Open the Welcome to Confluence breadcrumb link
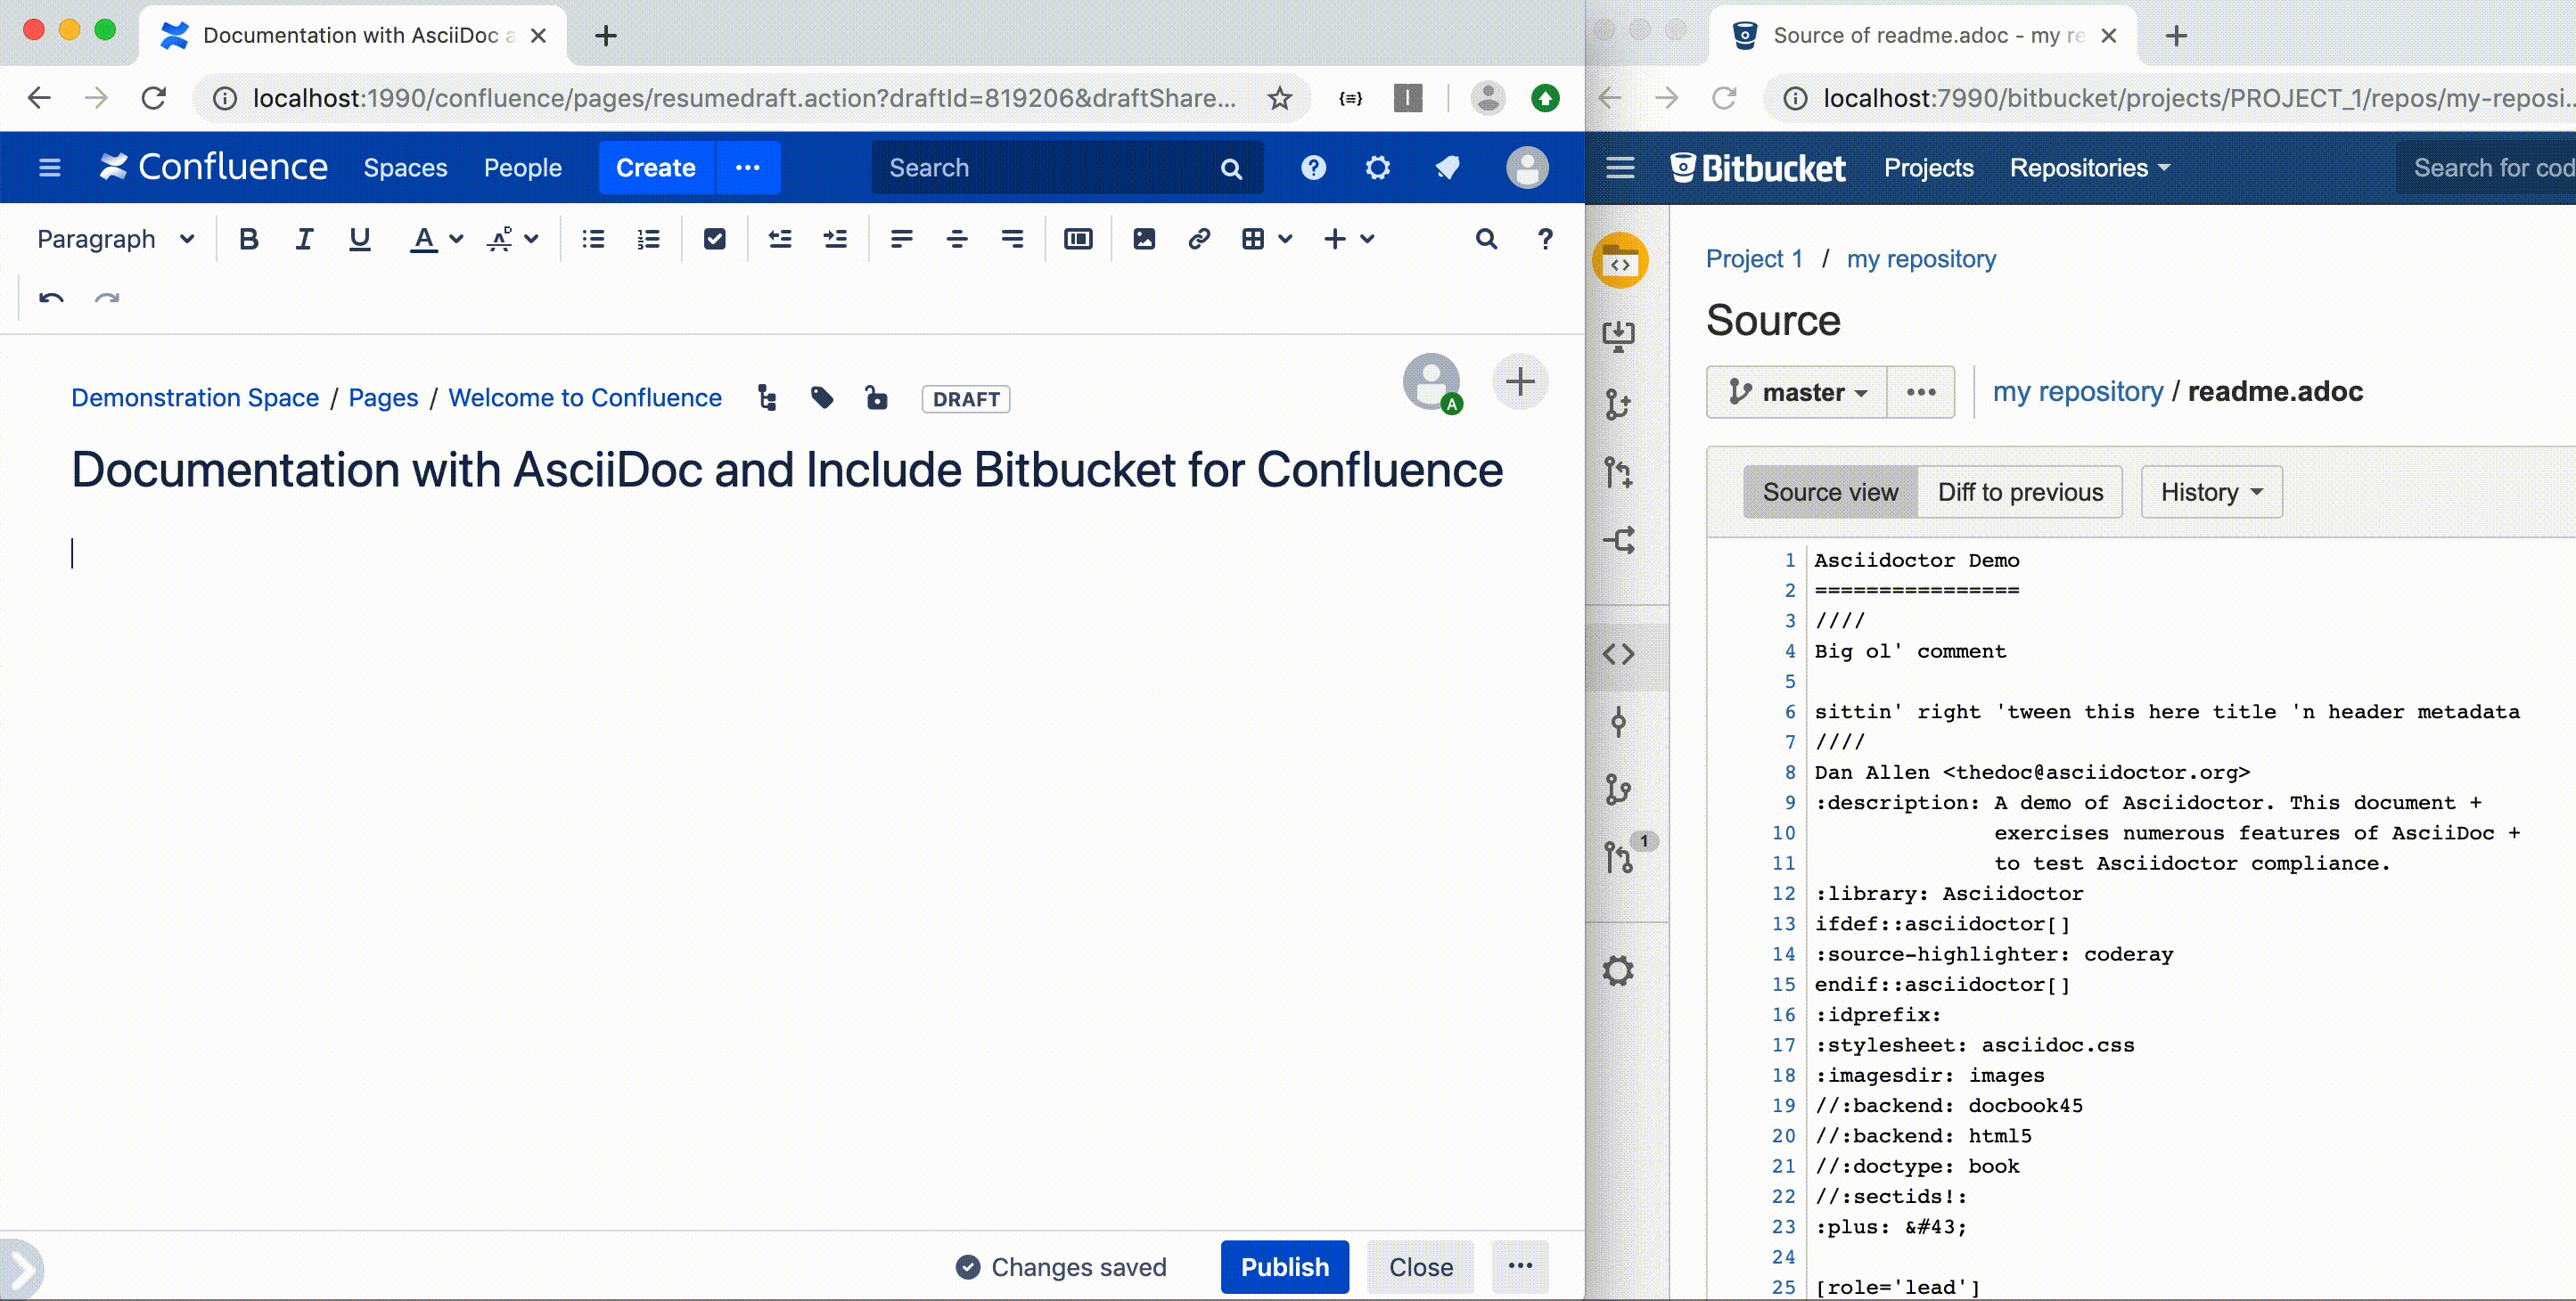Screen dimensions: 2576x1301 click(585, 397)
